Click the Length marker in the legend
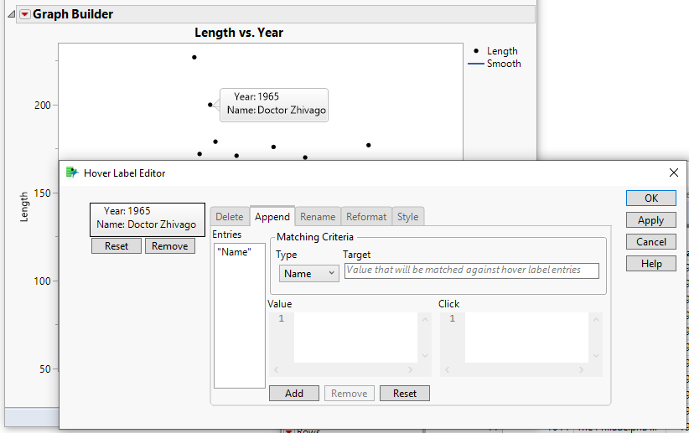 [476, 51]
